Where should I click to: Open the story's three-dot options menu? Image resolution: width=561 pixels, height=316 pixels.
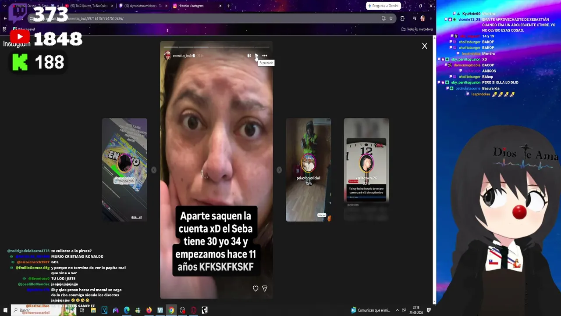(x=264, y=56)
